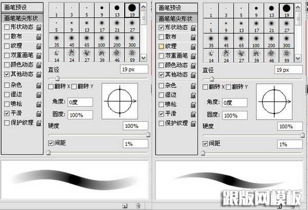Open 颜色动态 settings label in right panel

176,65
